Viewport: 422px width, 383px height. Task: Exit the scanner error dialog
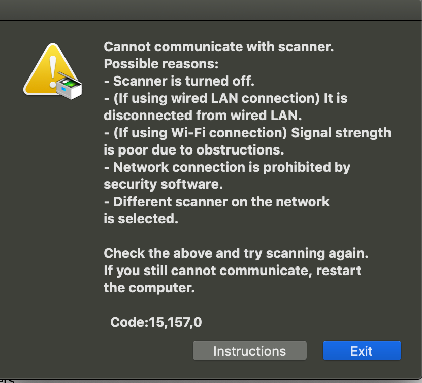point(362,351)
